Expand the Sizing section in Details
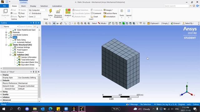 click(x=1, y=92)
